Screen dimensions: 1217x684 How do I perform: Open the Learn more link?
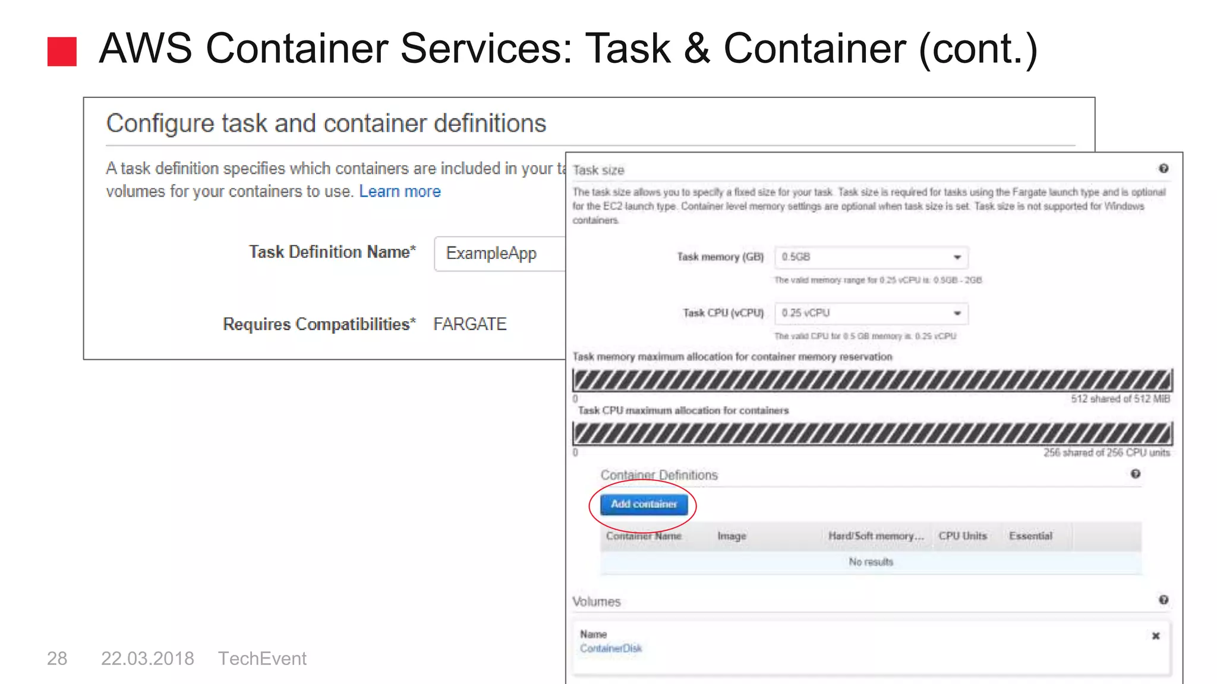400,191
